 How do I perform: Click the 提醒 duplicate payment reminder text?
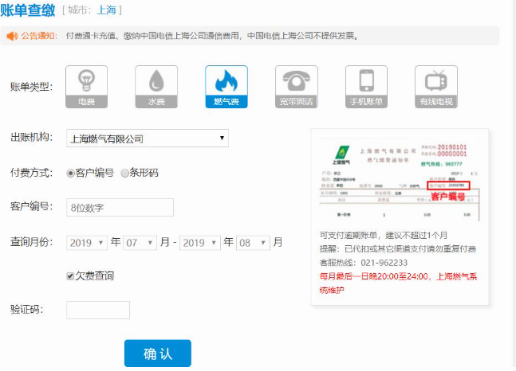[x=398, y=249]
